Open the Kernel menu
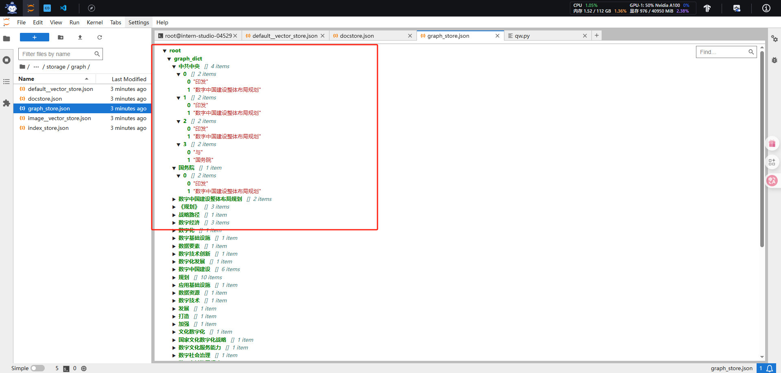The height and width of the screenshot is (373, 781). point(94,22)
